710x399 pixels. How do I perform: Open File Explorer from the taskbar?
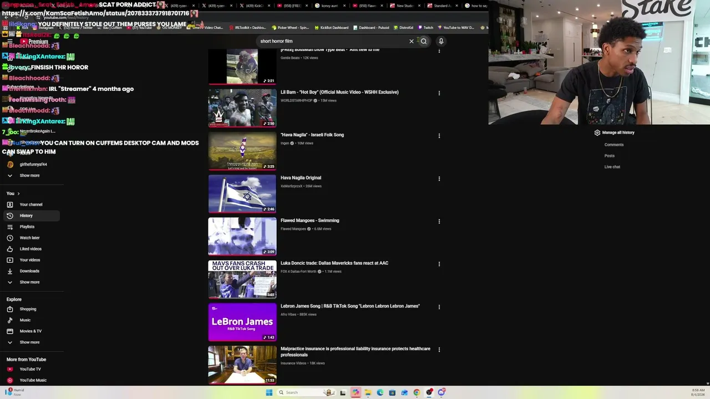coord(368,392)
